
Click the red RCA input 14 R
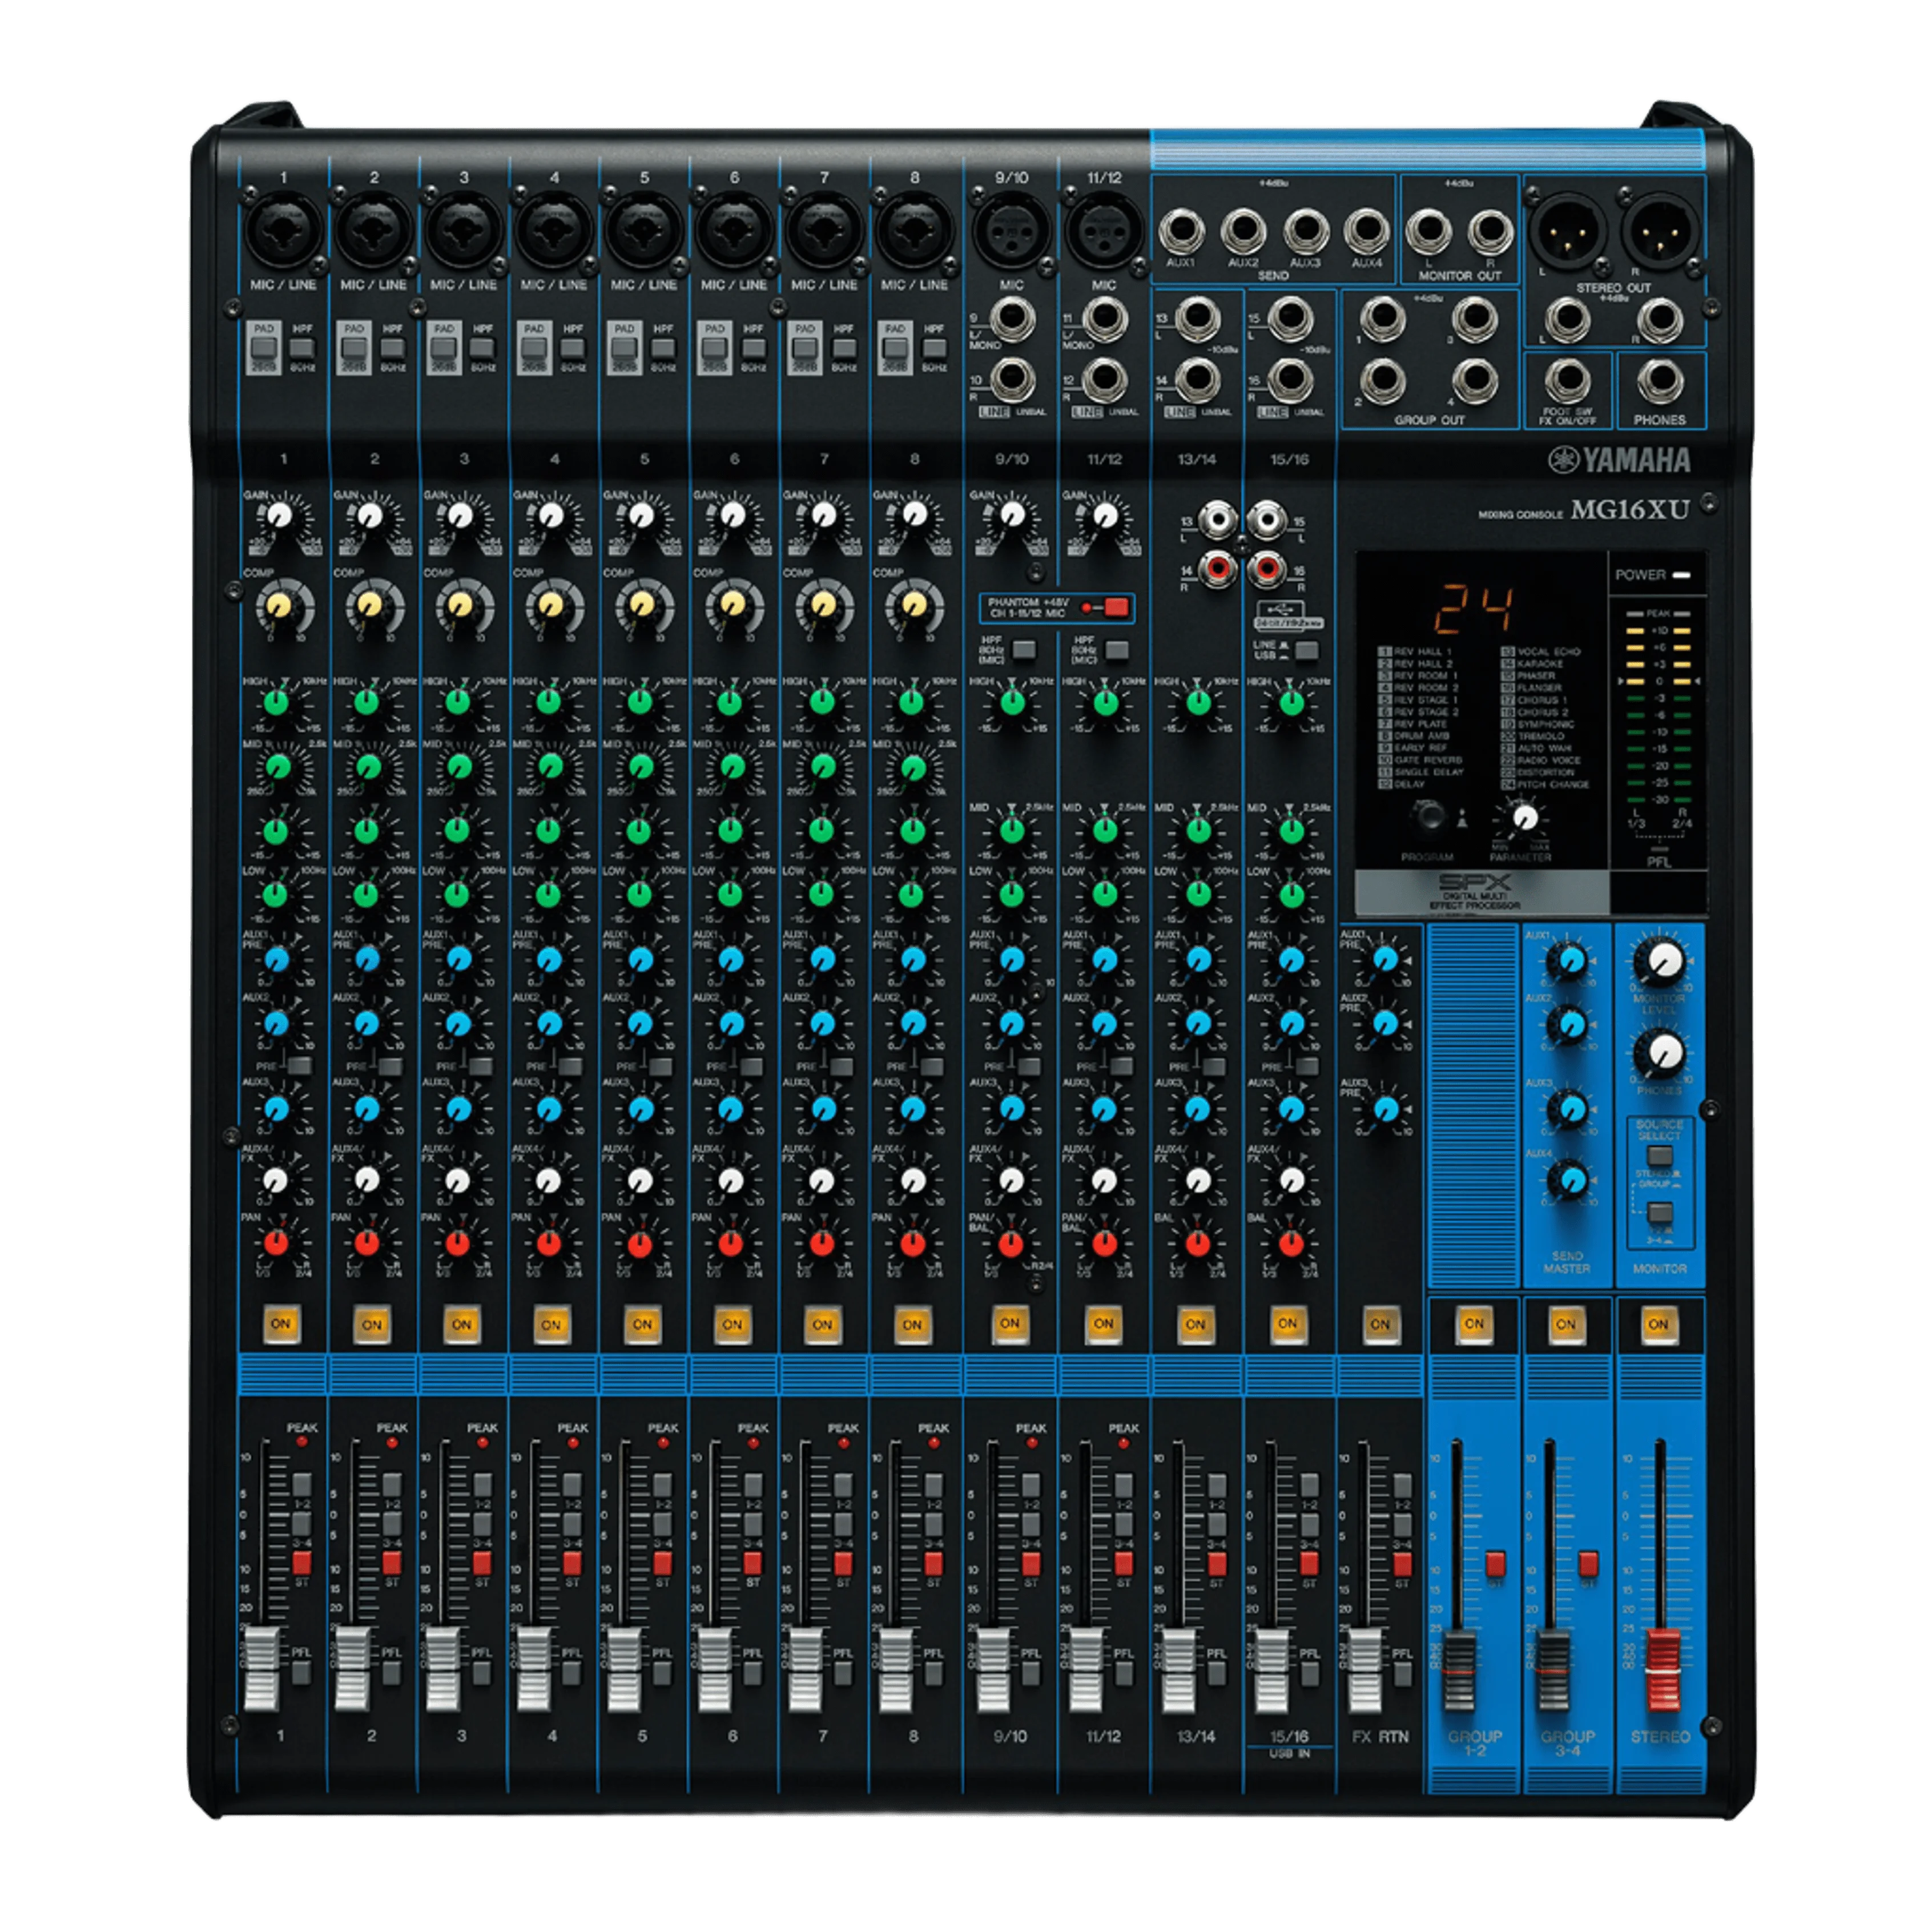[1217, 570]
